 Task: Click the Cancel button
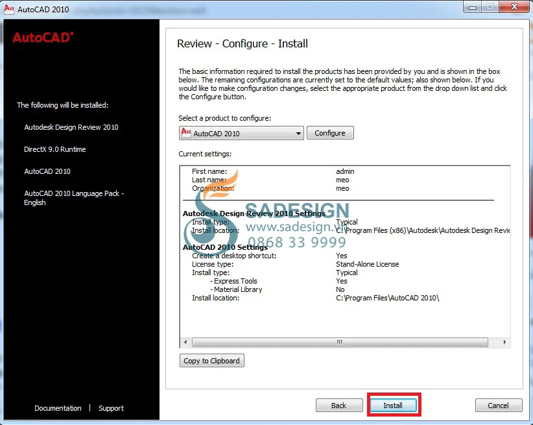coord(498,405)
